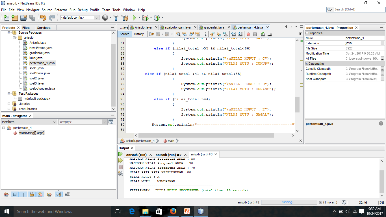The width and height of the screenshot is (386, 217).
Task: Open the Run Project dropdown arrow
Action: (x=139, y=18)
